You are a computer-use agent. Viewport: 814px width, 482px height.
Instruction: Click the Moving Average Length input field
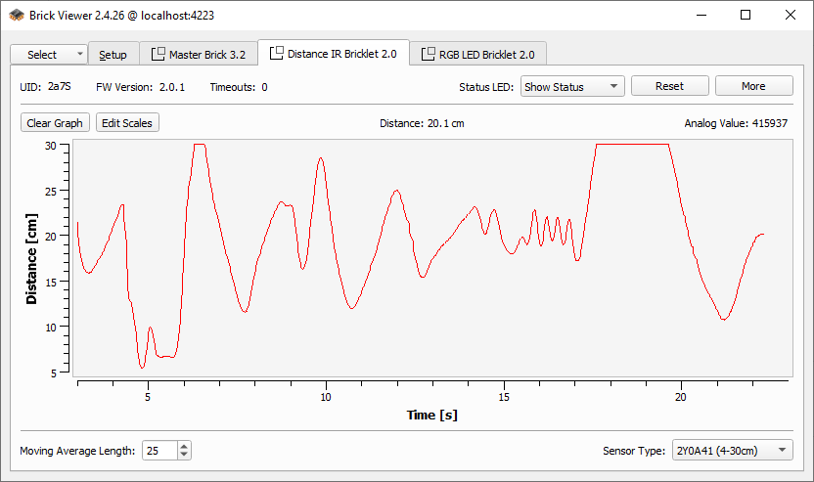158,451
